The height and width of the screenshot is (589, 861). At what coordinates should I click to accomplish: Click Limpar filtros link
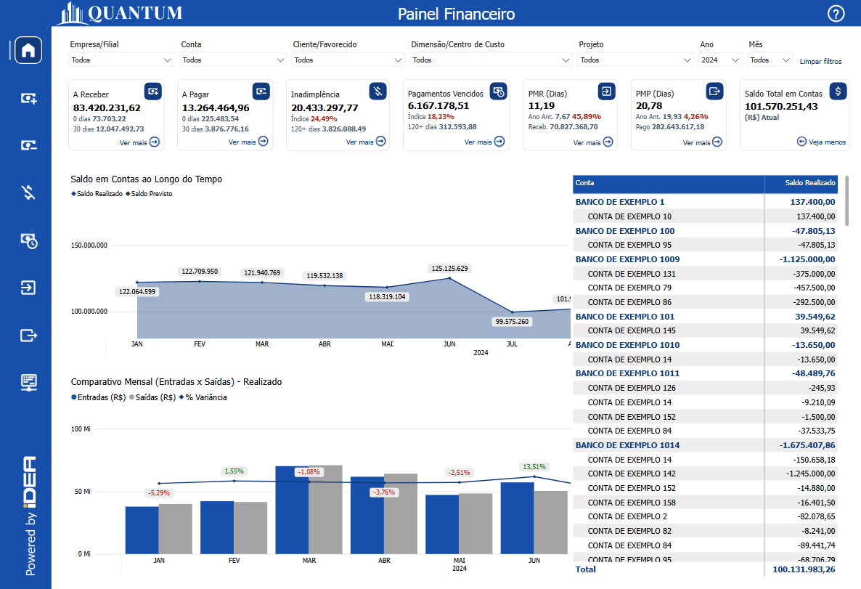click(820, 62)
